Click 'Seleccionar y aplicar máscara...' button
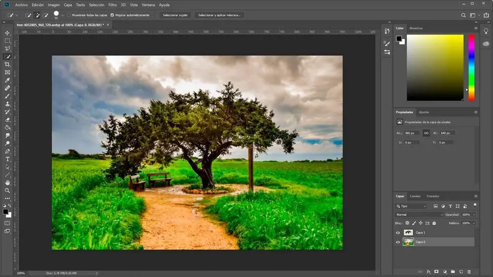 click(219, 15)
